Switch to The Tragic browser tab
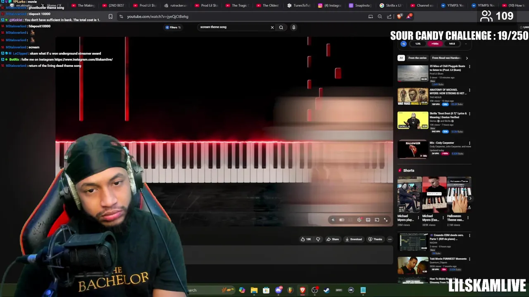529x297 pixels. coord(236,5)
